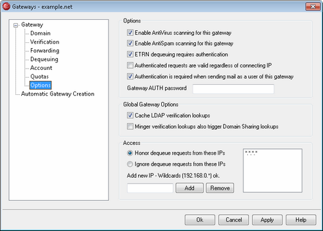The image size is (323, 231).
Task: Open the Verification settings page
Action: [44, 42]
